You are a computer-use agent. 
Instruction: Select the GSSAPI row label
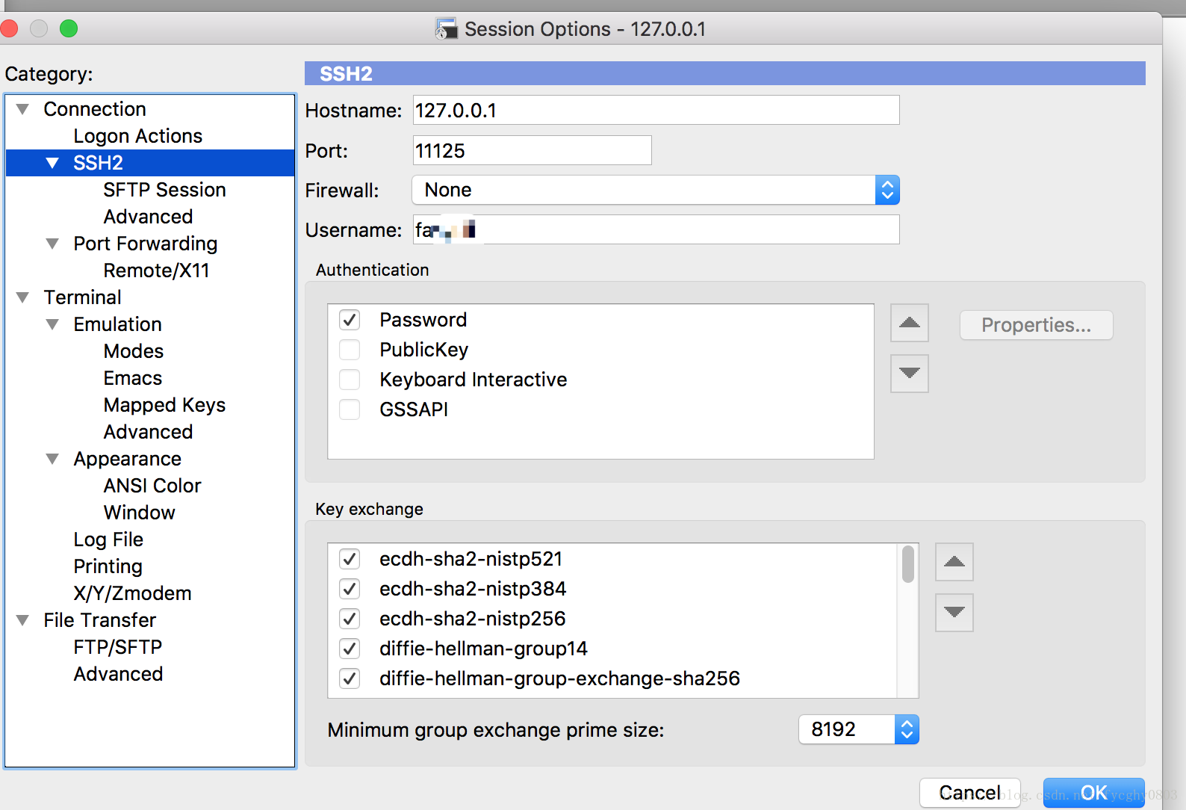point(414,409)
